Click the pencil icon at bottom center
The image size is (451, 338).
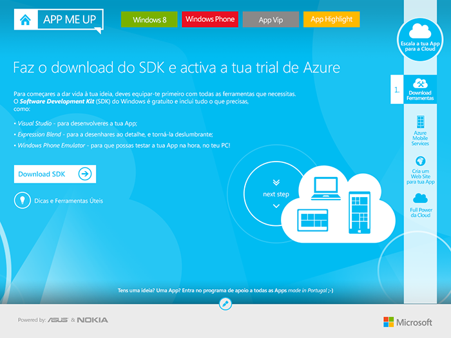225,304
